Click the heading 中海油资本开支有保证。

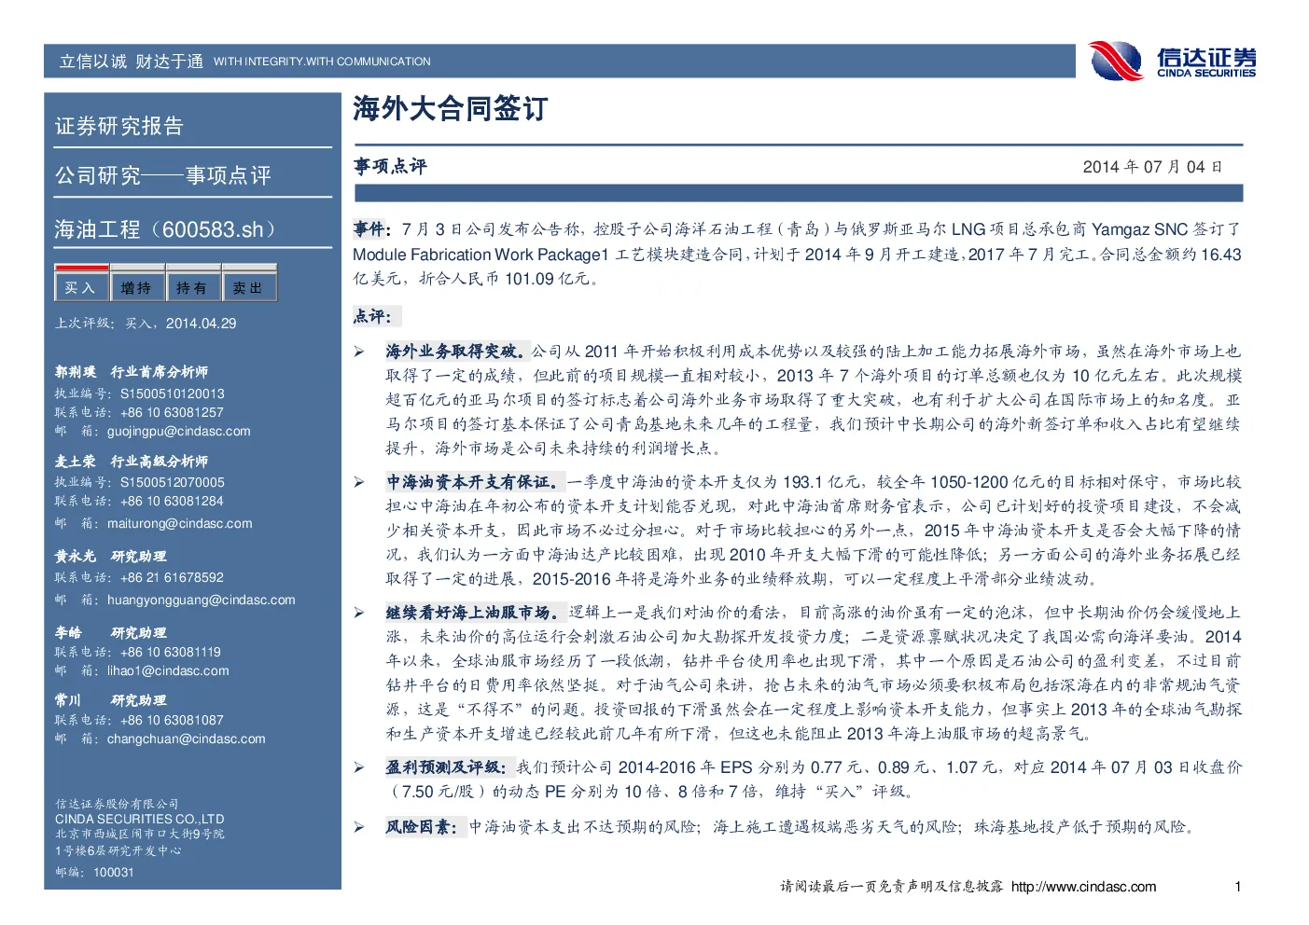click(x=475, y=482)
